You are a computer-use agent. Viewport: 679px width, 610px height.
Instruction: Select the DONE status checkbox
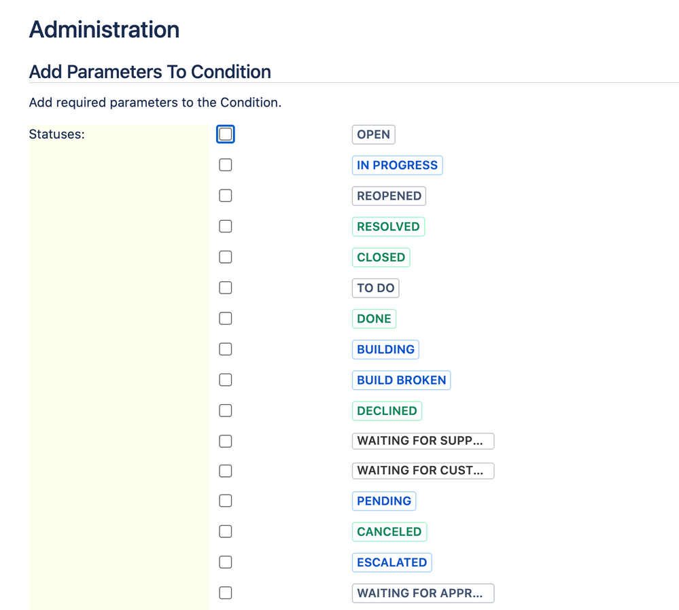225,318
